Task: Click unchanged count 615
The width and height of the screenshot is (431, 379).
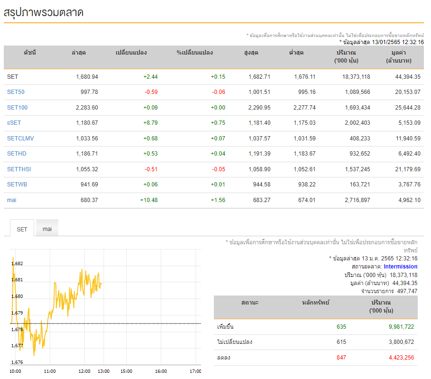Action: tap(341, 342)
